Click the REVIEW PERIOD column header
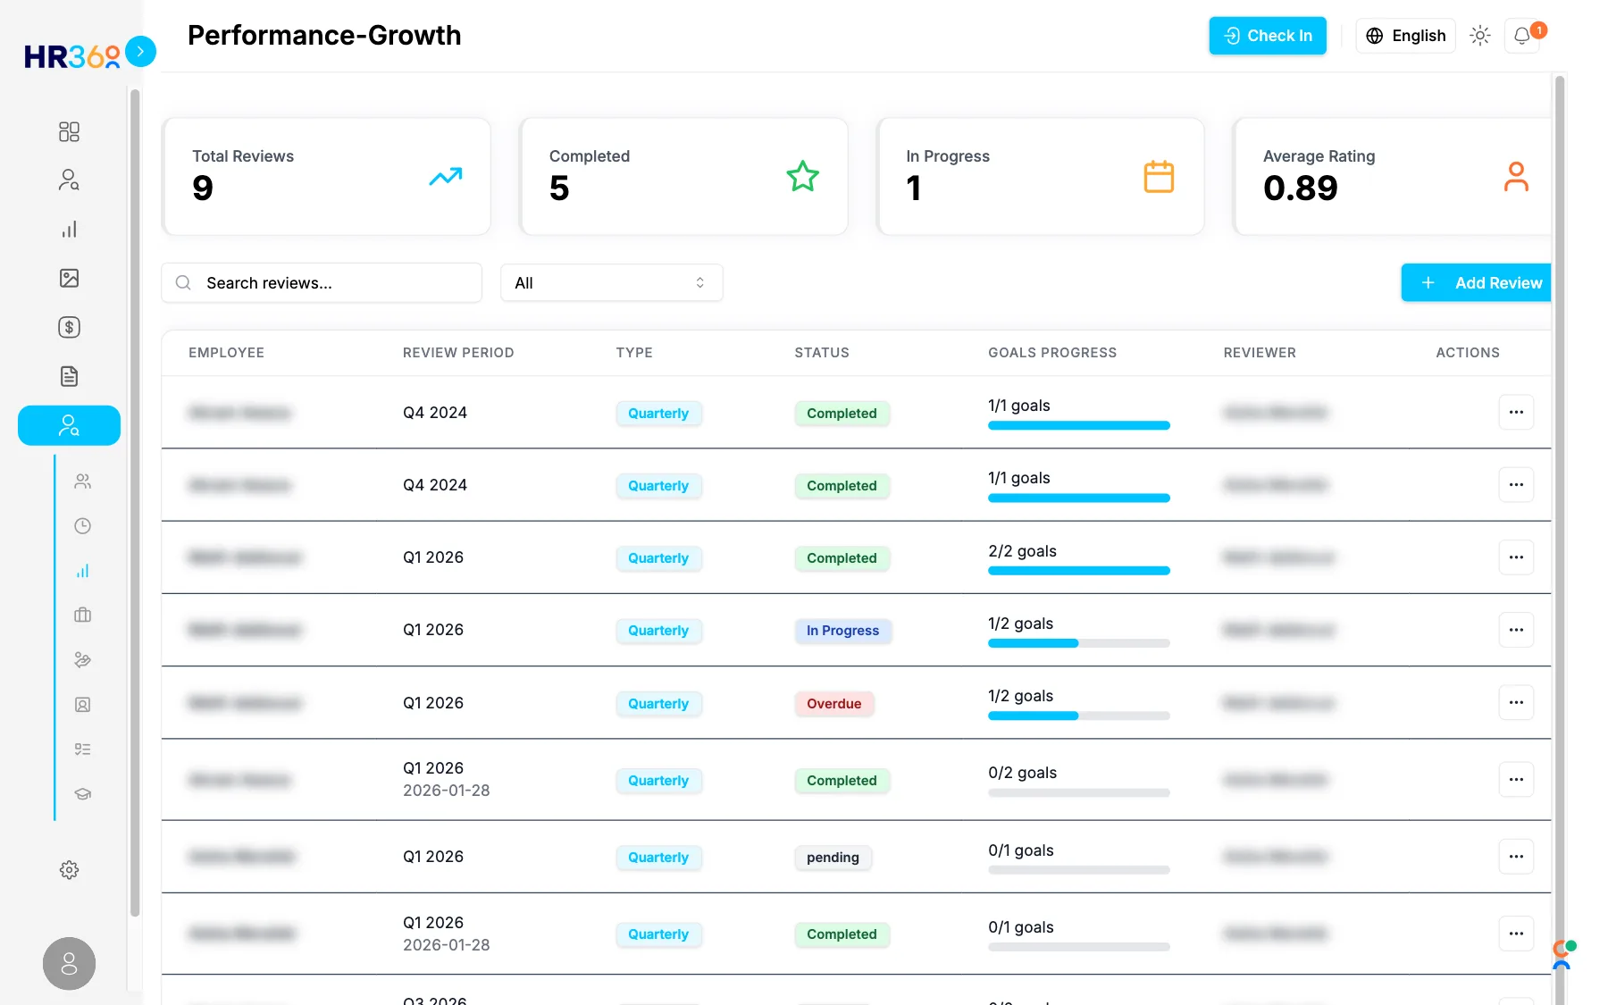 (x=458, y=353)
